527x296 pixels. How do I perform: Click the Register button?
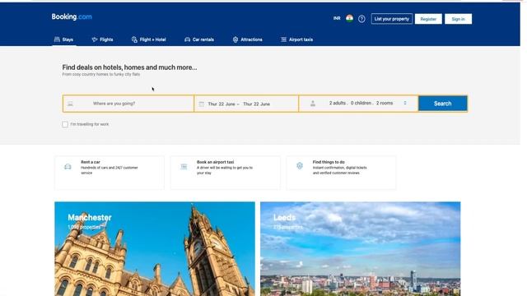(x=428, y=19)
